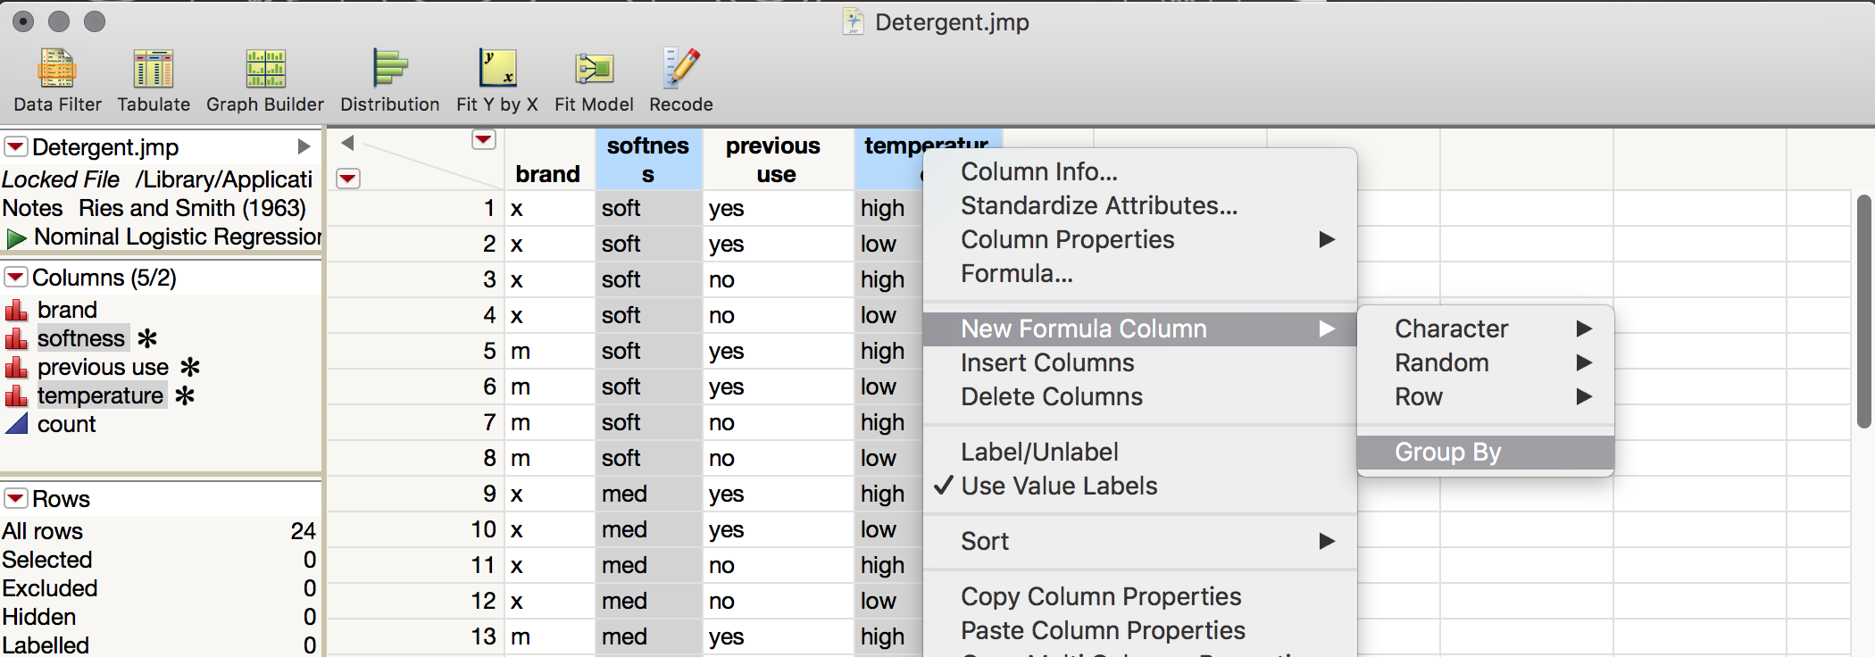The height and width of the screenshot is (657, 1875).
Task: Open Fit Y by X
Action: 496,79
